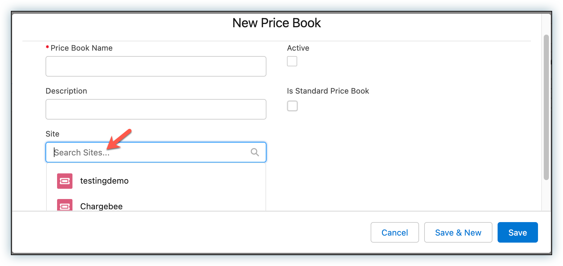The height and width of the screenshot is (266, 563).
Task: Click the Site field label
Action: [53, 134]
